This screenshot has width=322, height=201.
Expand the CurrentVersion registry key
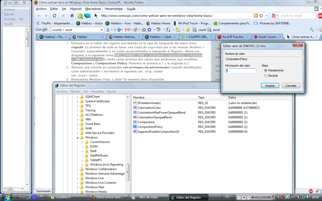[x=82, y=142]
